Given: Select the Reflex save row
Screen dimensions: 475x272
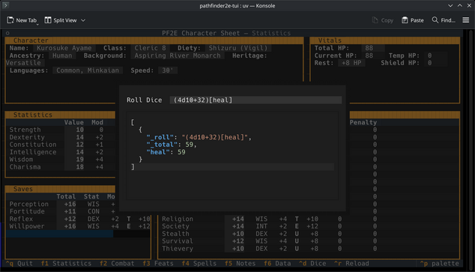Looking at the screenshot, I should 78,219.
